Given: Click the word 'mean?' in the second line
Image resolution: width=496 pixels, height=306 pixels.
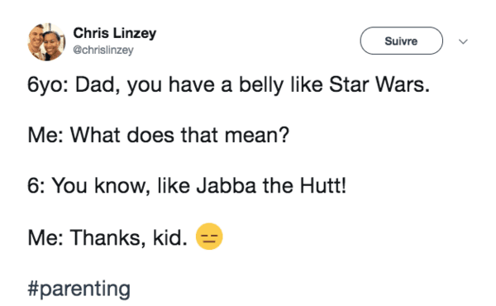Looking at the screenshot, I should pyautogui.click(x=257, y=136).
